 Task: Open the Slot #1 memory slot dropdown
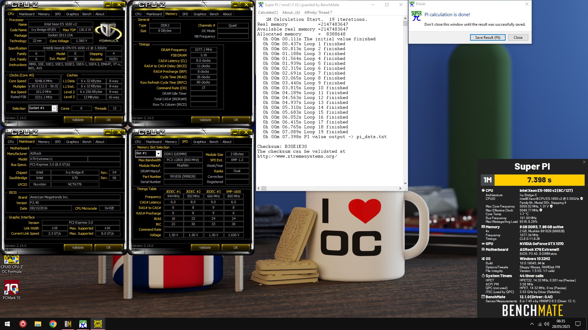pyautogui.click(x=158, y=154)
